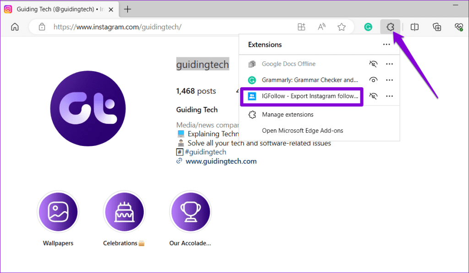469x273 pixels.
Task: Open more options for Grammarly extension
Action: coord(389,80)
